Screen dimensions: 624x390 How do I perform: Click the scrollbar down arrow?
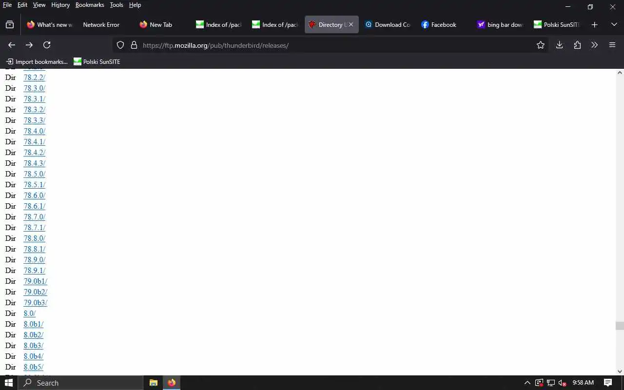[x=620, y=371]
